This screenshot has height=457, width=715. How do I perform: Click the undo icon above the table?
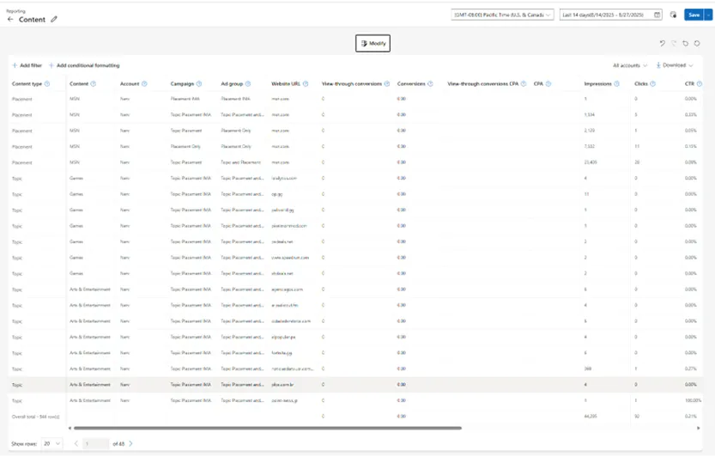[662, 43]
